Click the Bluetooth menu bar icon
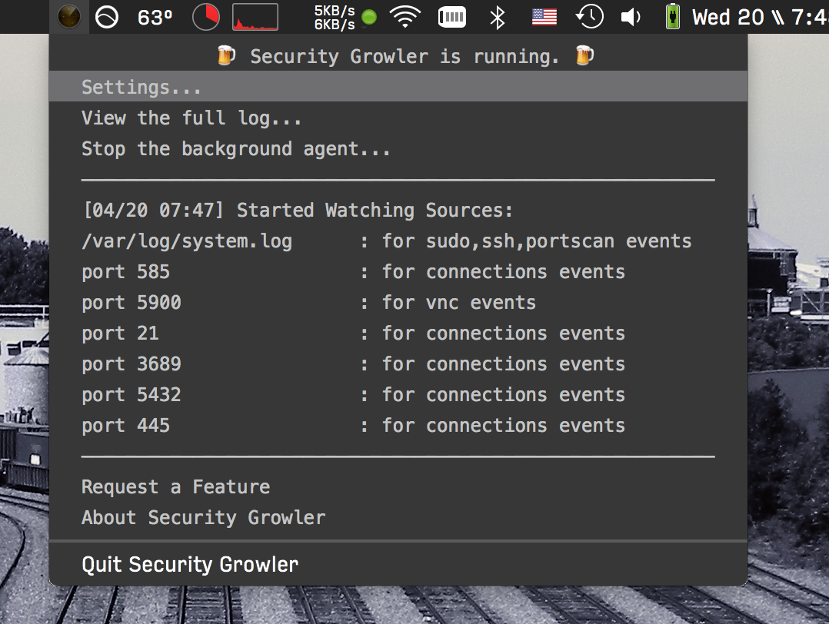 [497, 16]
